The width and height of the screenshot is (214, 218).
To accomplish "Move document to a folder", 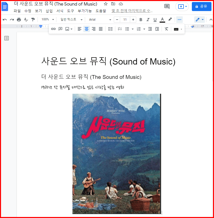I will 113,4.
